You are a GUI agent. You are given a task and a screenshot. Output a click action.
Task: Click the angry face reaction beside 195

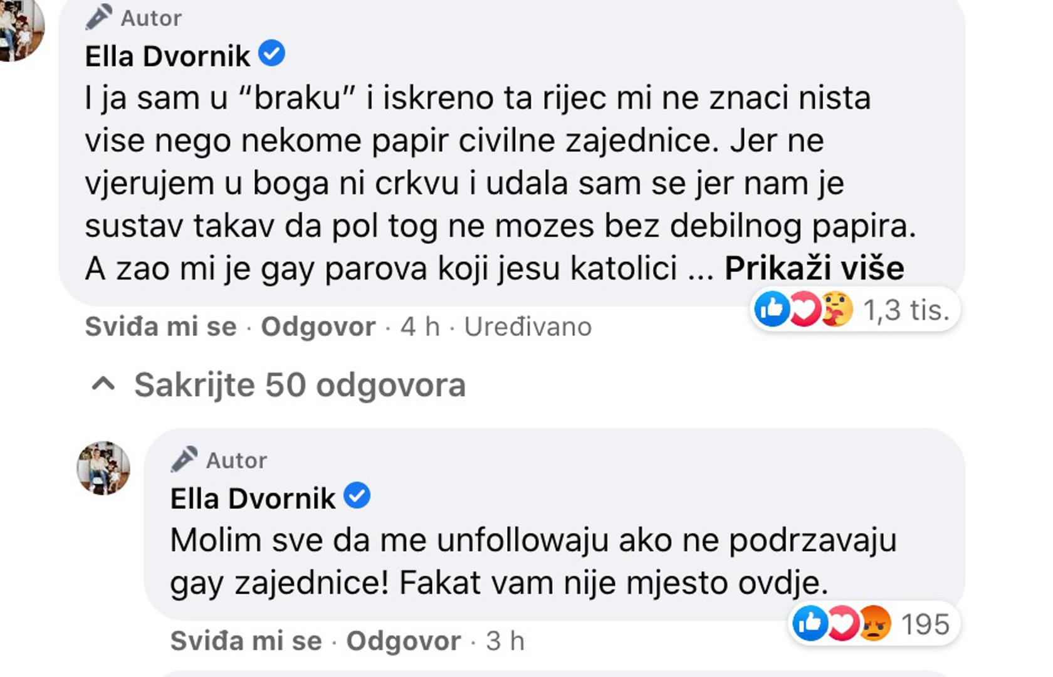pyautogui.click(x=875, y=624)
